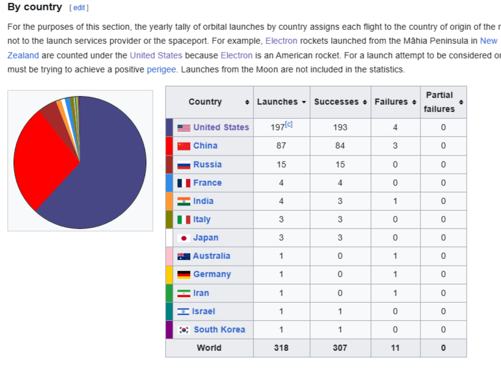
Task: Open France table link
Action: [x=207, y=183]
